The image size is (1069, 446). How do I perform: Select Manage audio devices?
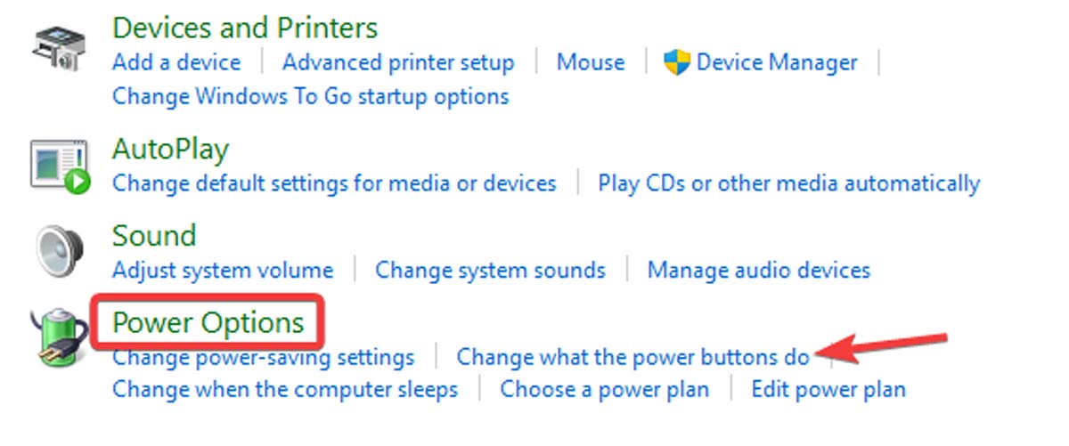[x=759, y=270]
